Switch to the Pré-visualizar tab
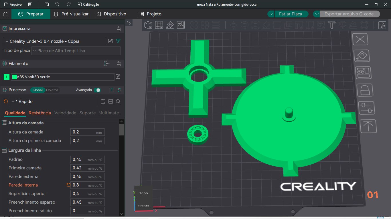The width and height of the screenshot is (391, 219). (x=71, y=14)
